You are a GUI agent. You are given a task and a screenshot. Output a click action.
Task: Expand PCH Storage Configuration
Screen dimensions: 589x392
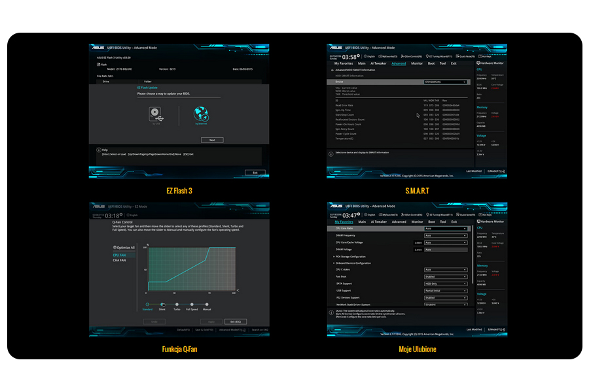click(x=350, y=256)
